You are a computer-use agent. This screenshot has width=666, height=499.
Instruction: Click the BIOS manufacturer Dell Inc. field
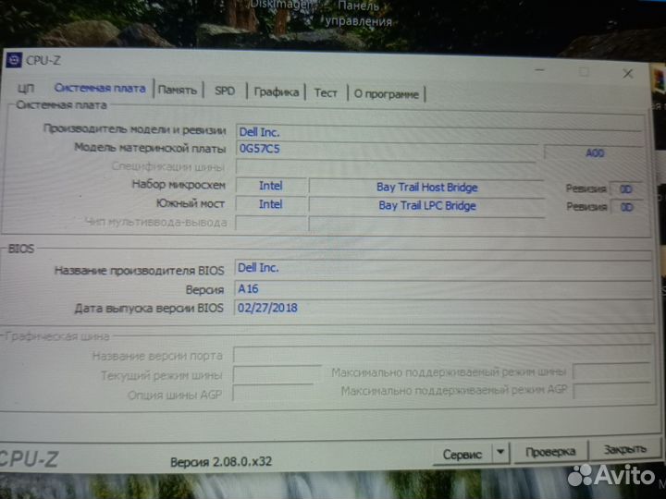(x=443, y=269)
